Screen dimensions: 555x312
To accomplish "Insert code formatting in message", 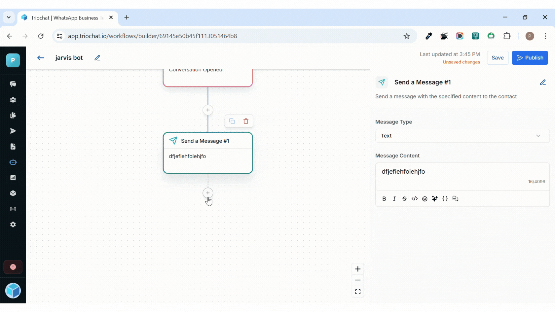I will click(415, 199).
